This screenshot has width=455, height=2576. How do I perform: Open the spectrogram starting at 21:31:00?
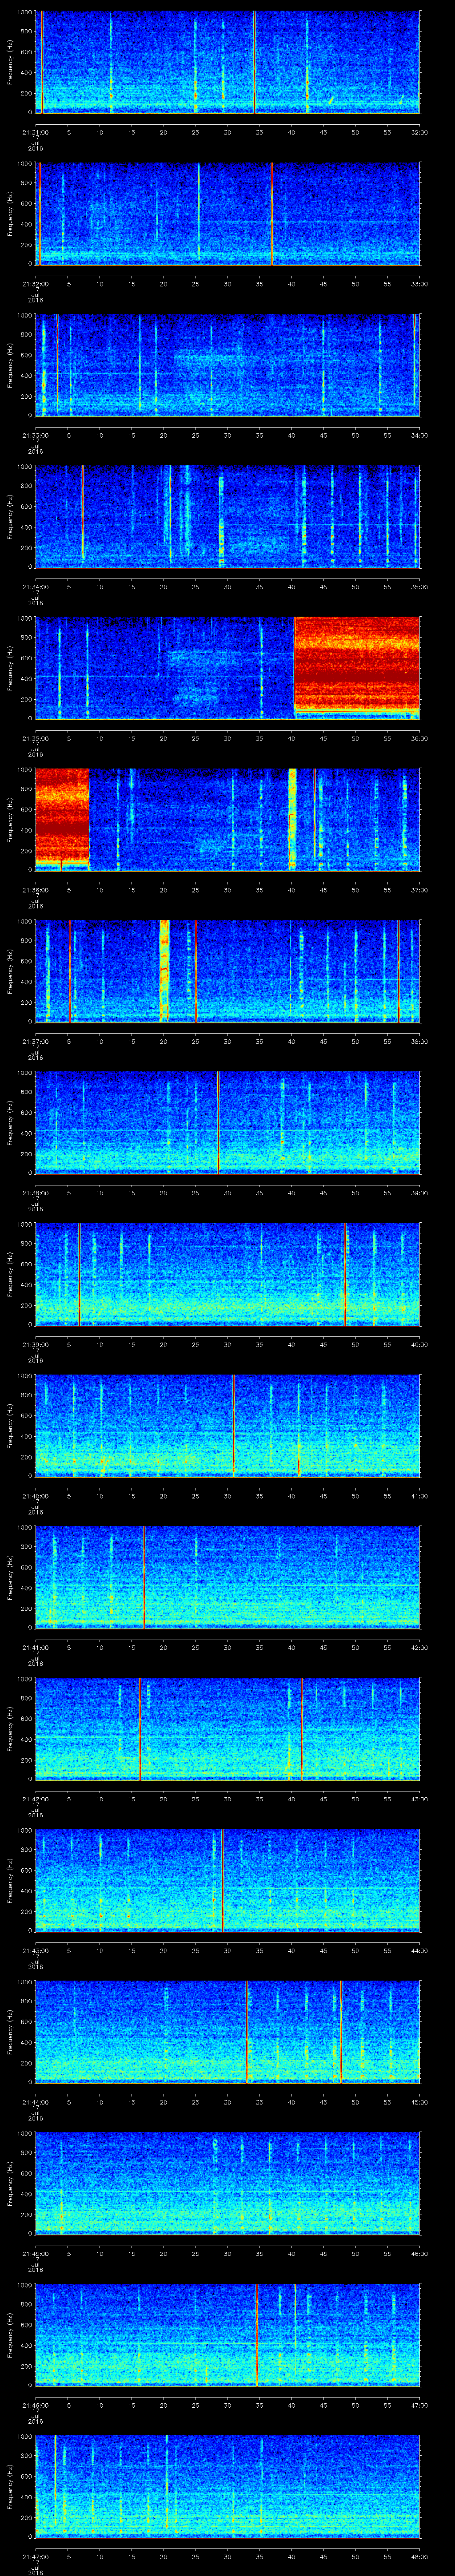tap(227, 62)
